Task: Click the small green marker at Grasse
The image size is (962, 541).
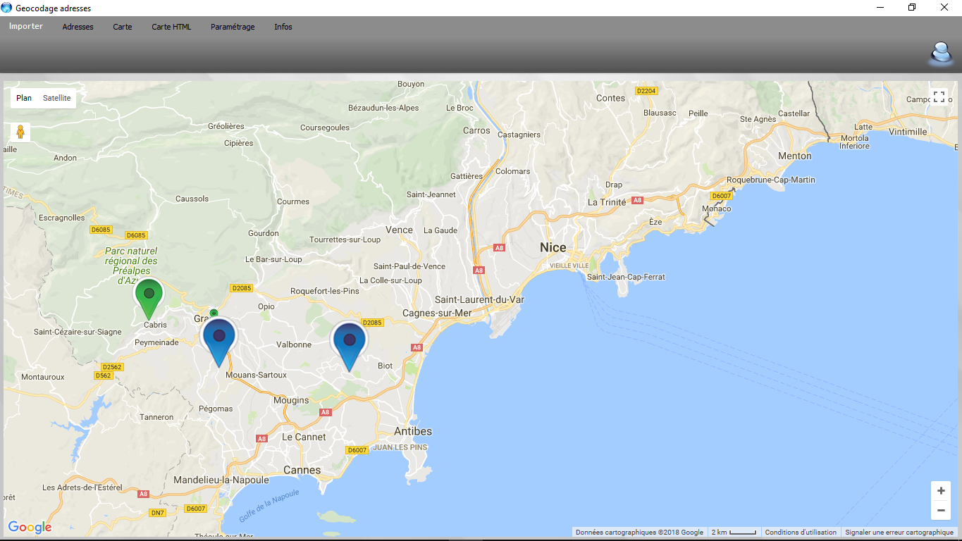Action: pyautogui.click(x=214, y=313)
